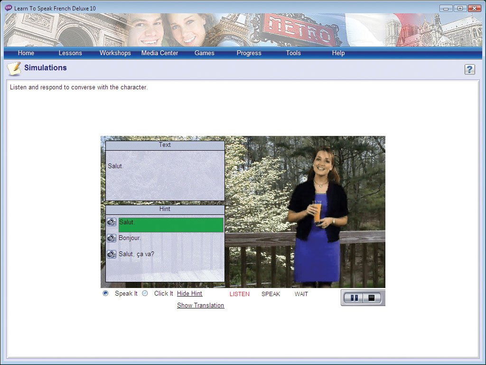Click the Simulations notepad pencil icon
486x365 pixels.
(x=14, y=68)
